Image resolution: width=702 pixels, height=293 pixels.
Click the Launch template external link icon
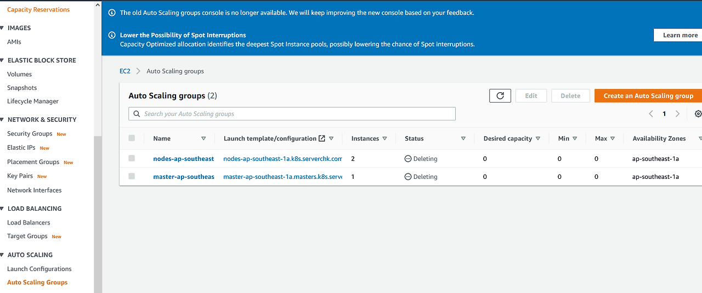coord(322,138)
